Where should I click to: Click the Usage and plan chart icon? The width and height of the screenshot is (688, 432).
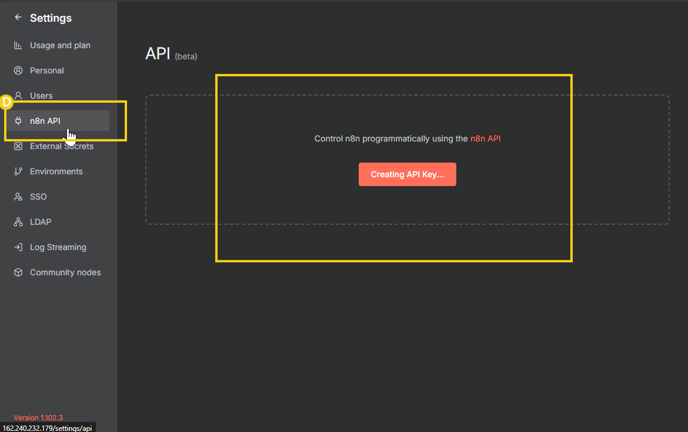click(18, 45)
